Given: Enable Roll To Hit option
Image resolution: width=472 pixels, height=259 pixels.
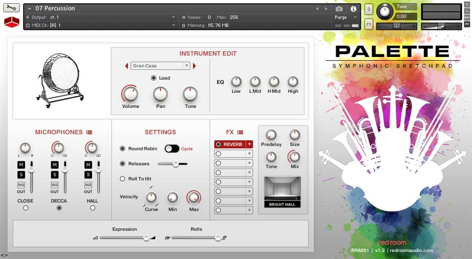Looking at the screenshot, I should (123, 178).
